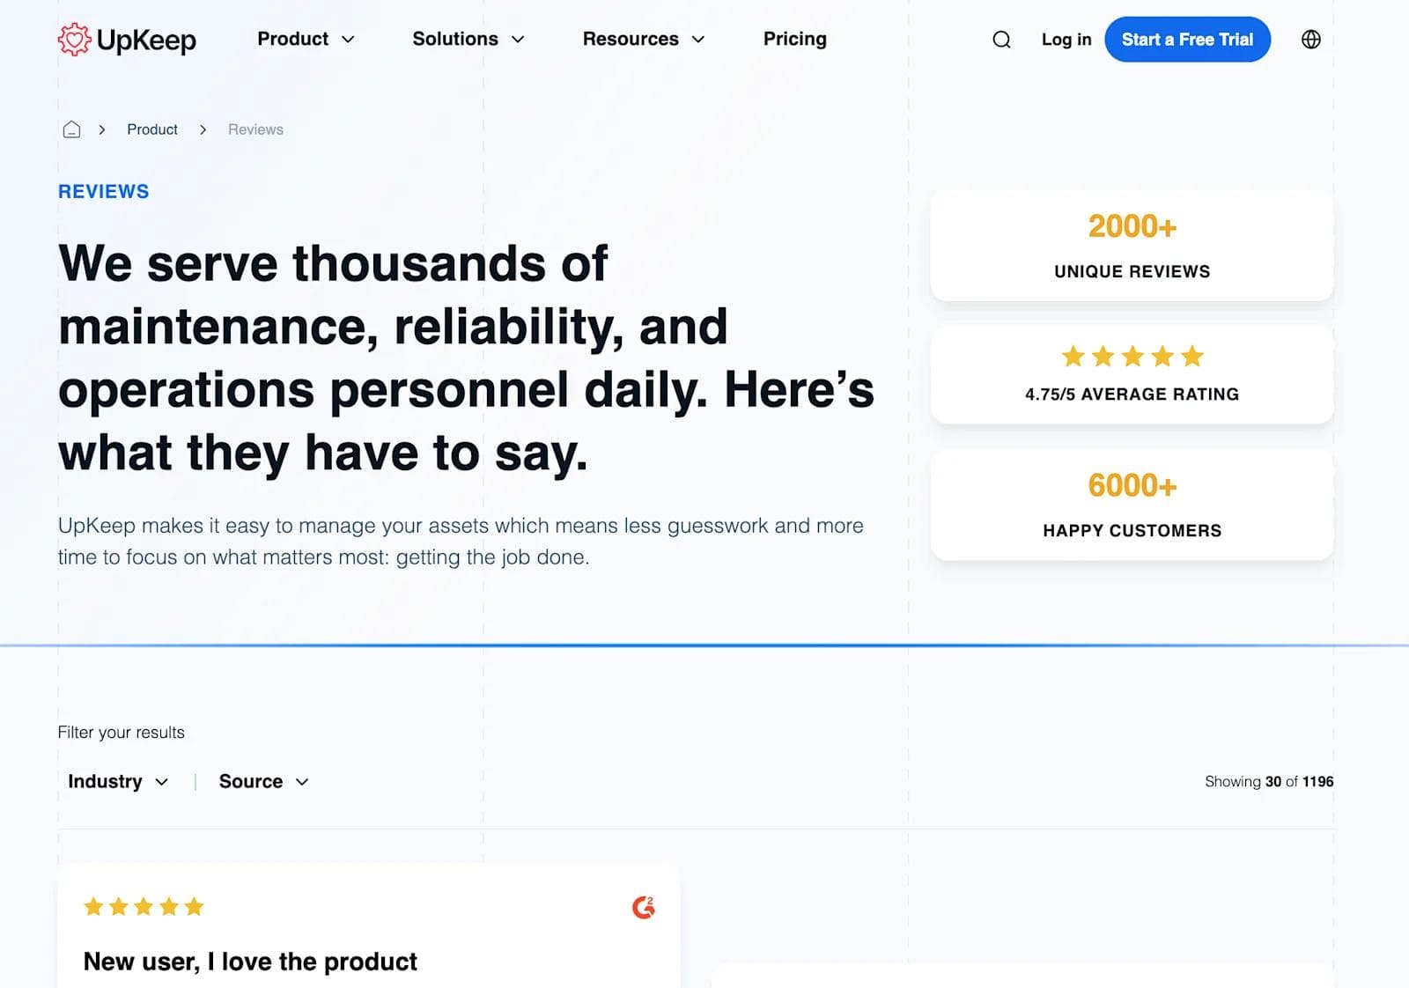Click the UpKeep gear logo
1409x988 pixels.
(x=75, y=39)
